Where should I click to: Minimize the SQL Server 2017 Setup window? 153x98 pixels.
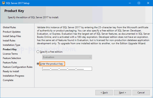click(x=130, y=3)
